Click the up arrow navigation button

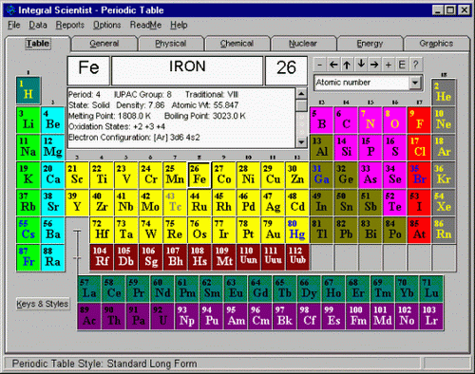(347, 65)
